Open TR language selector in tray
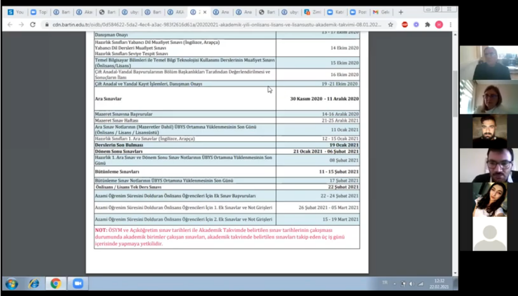 click(x=384, y=282)
